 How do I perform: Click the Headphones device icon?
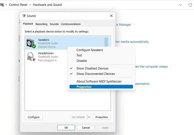coord(31,57)
